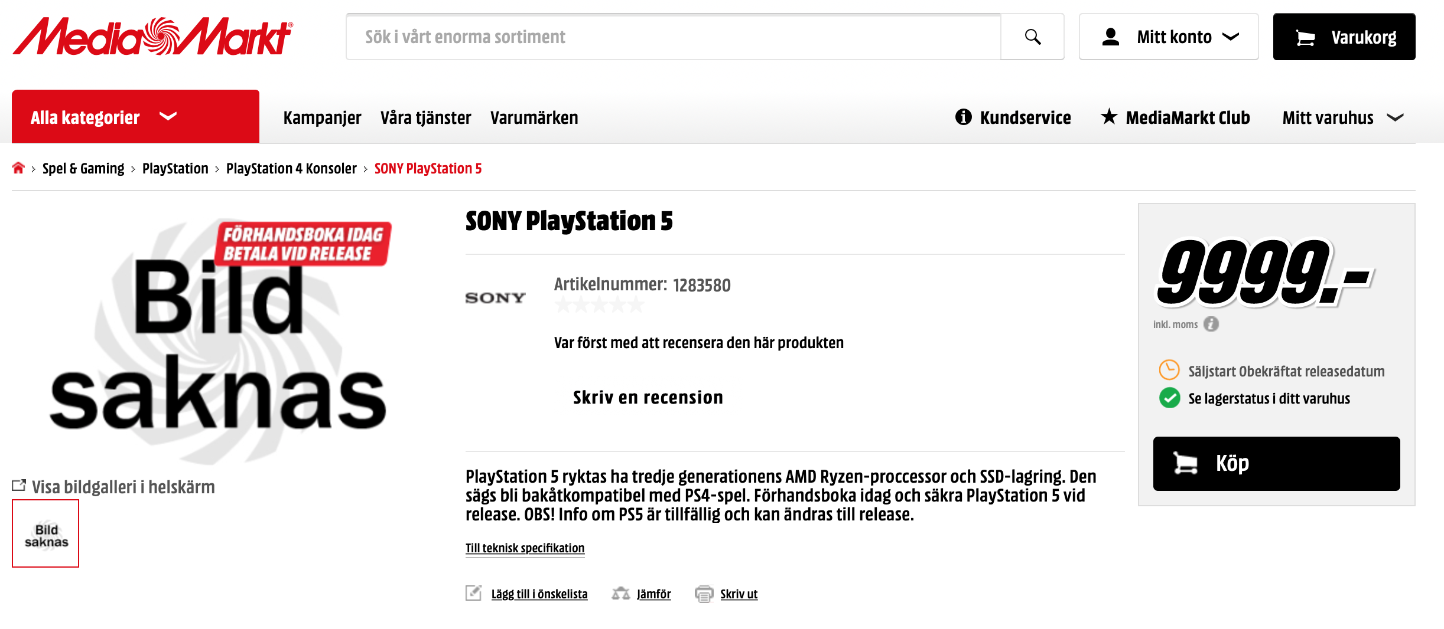Select Varumärken in the navigation bar
The height and width of the screenshot is (629, 1444).
534,117
